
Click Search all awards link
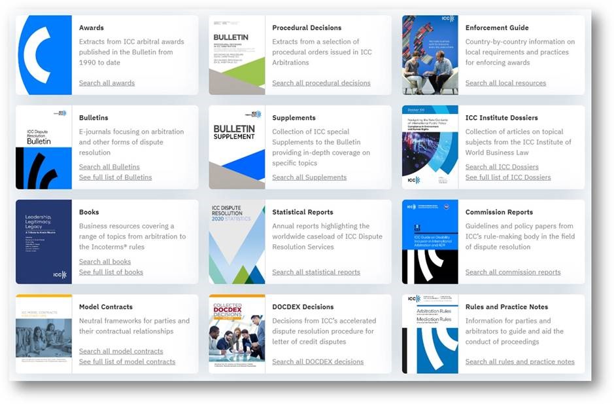(107, 83)
